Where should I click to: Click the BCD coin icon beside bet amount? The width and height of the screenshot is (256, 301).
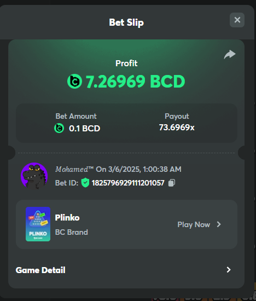[59, 128]
